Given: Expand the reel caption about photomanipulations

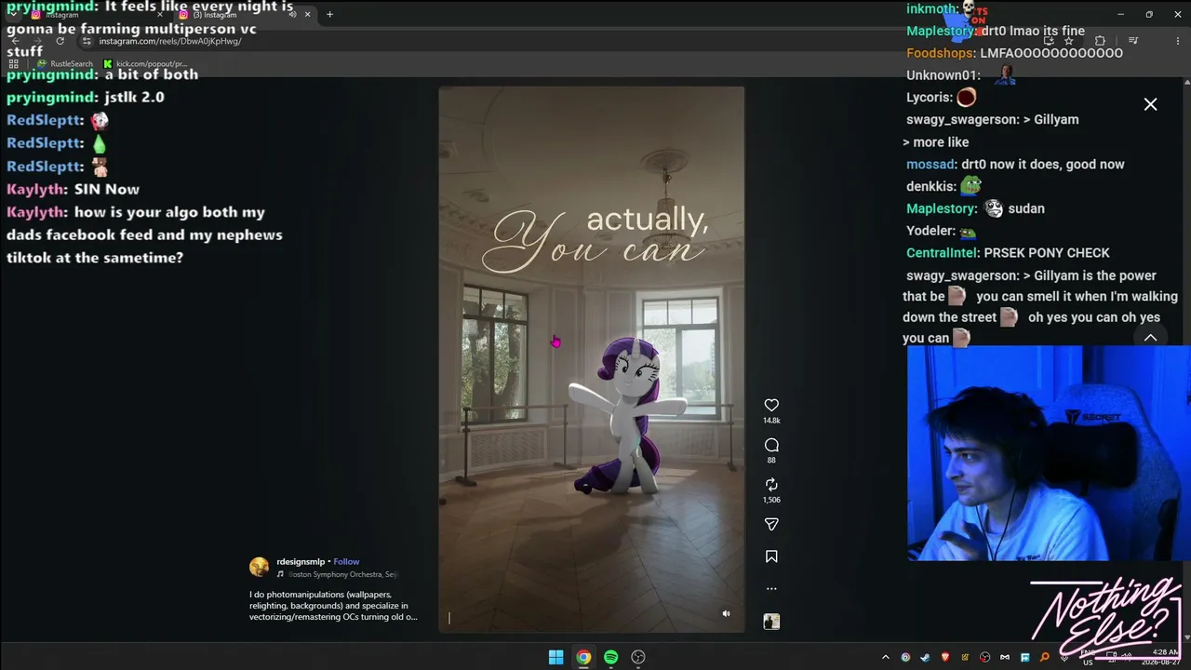Looking at the screenshot, I should (x=333, y=606).
